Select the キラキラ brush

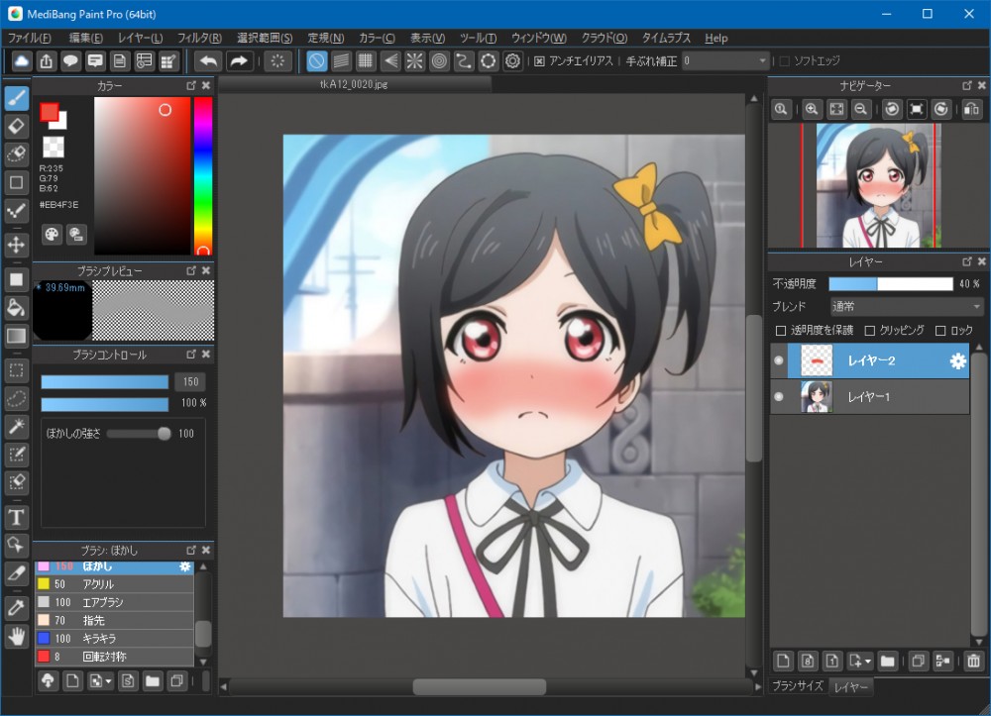114,639
